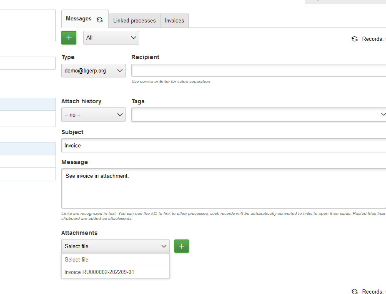Switch to the Invoices tab
The image size is (386, 294).
[x=174, y=20]
